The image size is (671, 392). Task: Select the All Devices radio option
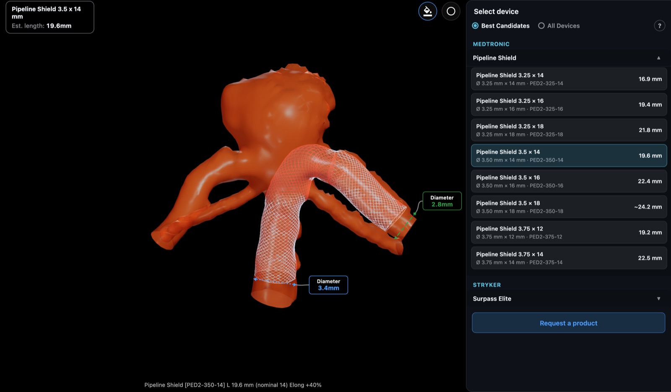pyautogui.click(x=559, y=26)
